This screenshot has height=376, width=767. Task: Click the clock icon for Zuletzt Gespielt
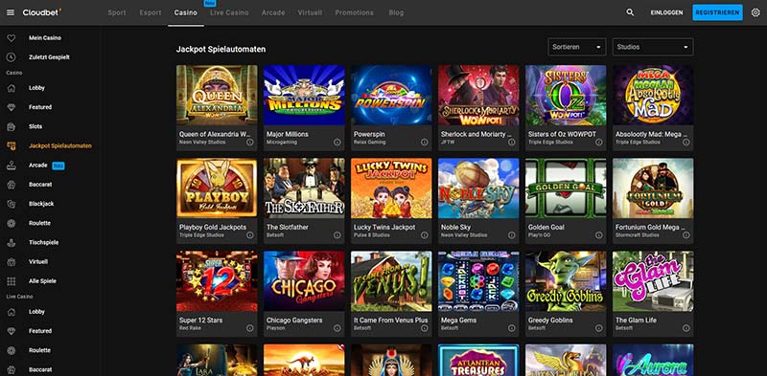pyautogui.click(x=12, y=57)
